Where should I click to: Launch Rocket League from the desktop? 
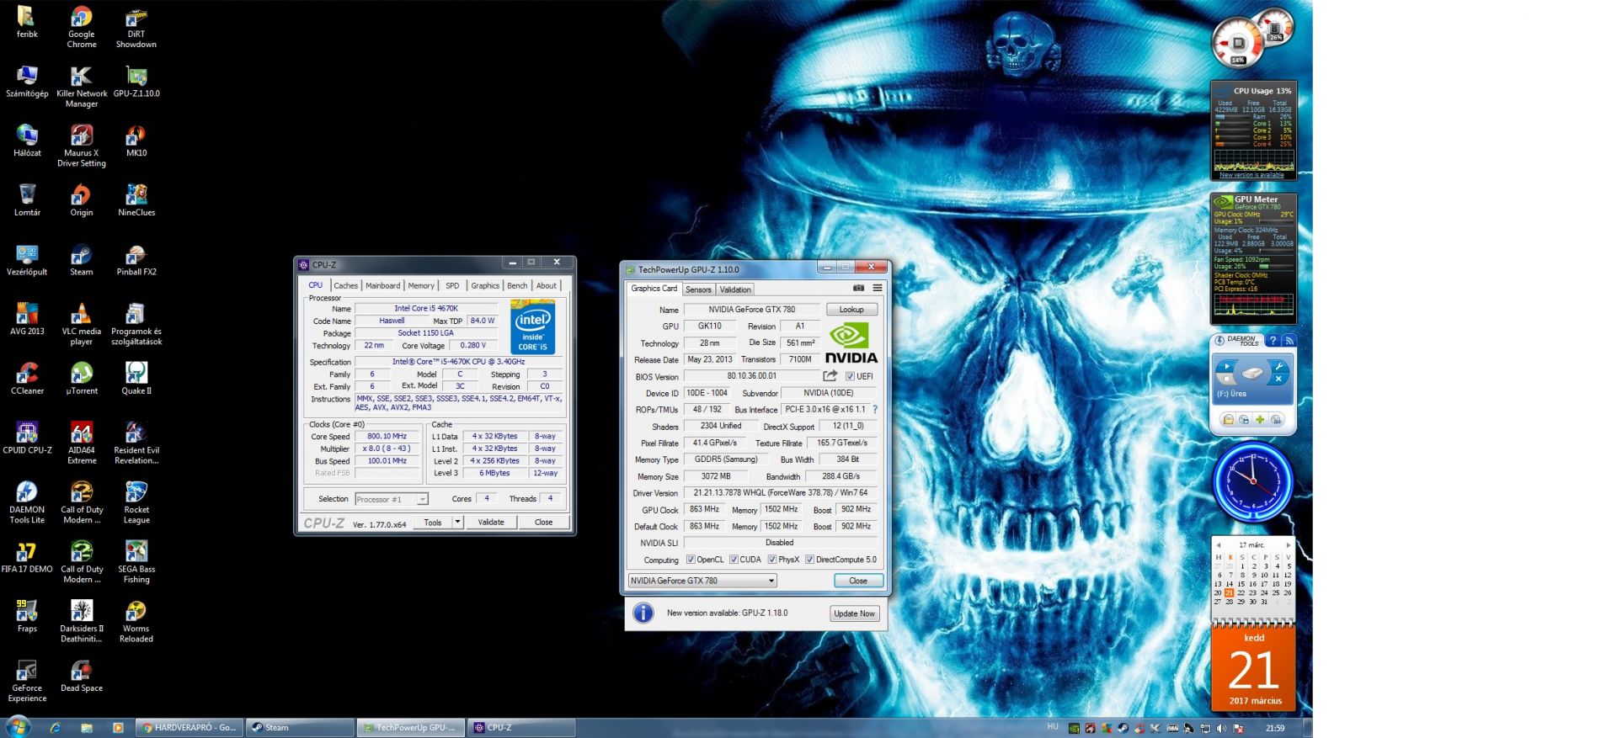click(136, 502)
